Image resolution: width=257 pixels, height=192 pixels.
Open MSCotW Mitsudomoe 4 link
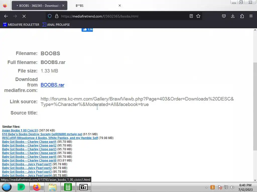tap(50, 138)
